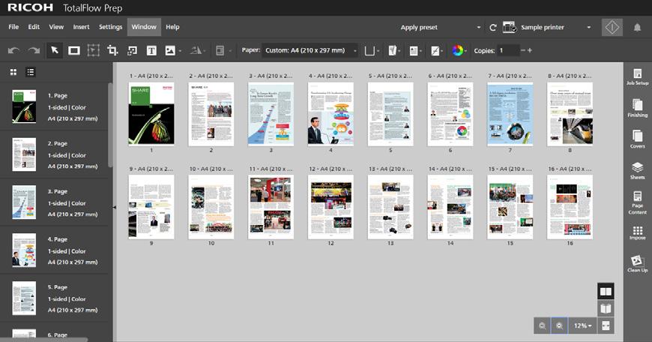Screen dimensions: 652x342
Task: Select page 16 thumbnail in workspace
Action: 570,207
